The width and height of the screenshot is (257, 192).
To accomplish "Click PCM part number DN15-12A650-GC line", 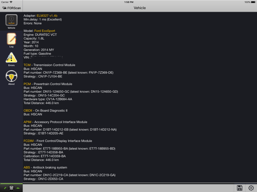I will click(71, 91).
